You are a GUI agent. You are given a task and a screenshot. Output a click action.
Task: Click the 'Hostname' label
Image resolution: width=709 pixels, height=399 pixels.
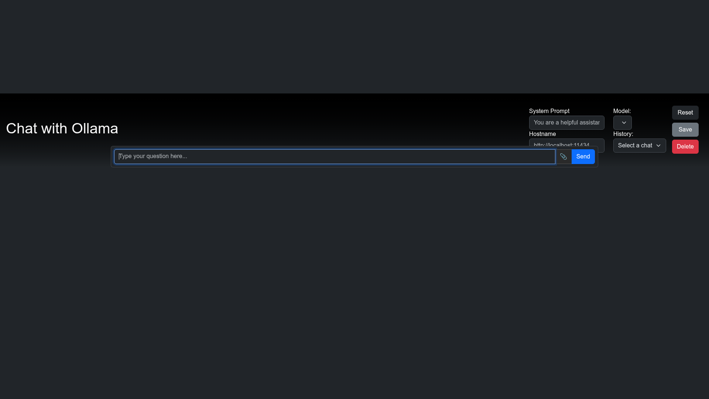click(x=542, y=134)
